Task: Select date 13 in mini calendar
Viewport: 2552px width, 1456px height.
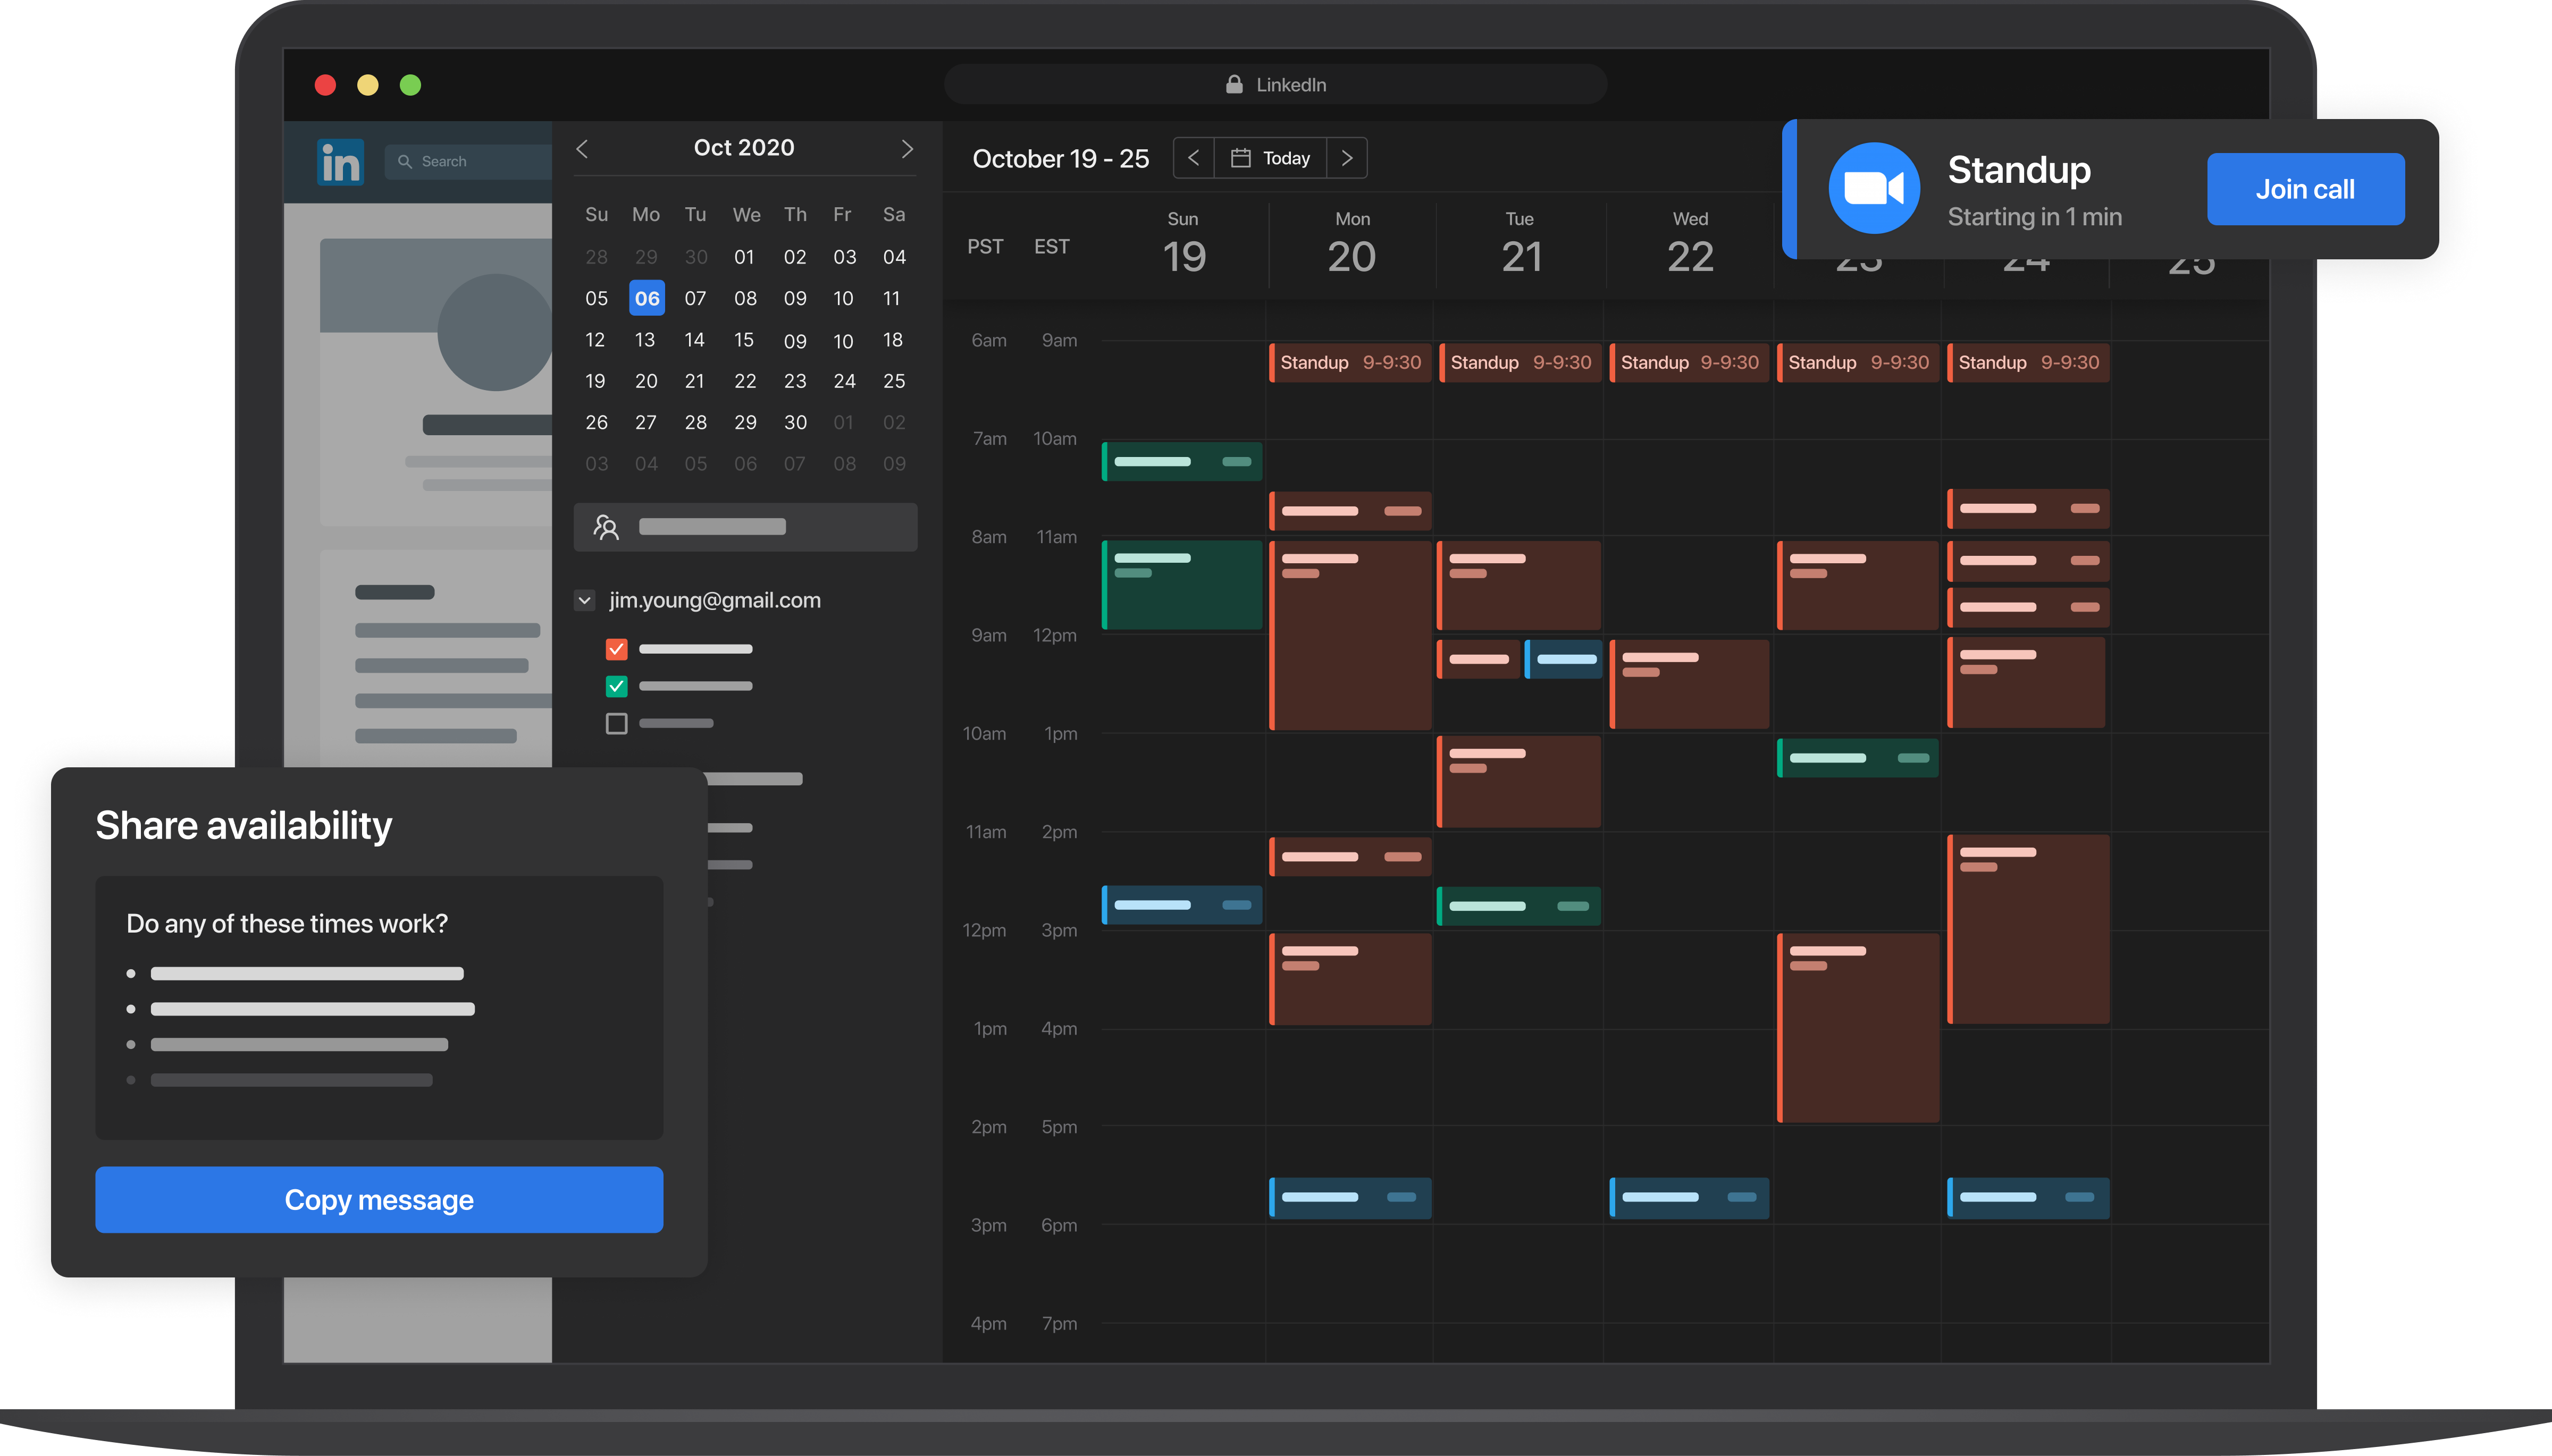Action: [645, 340]
